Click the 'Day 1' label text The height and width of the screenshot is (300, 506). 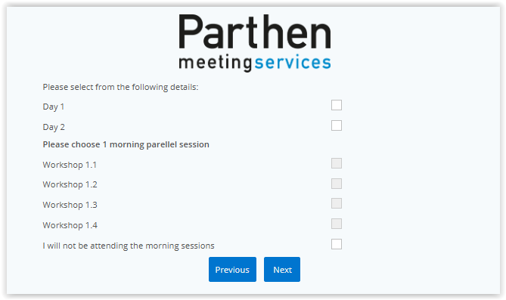click(x=54, y=107)
